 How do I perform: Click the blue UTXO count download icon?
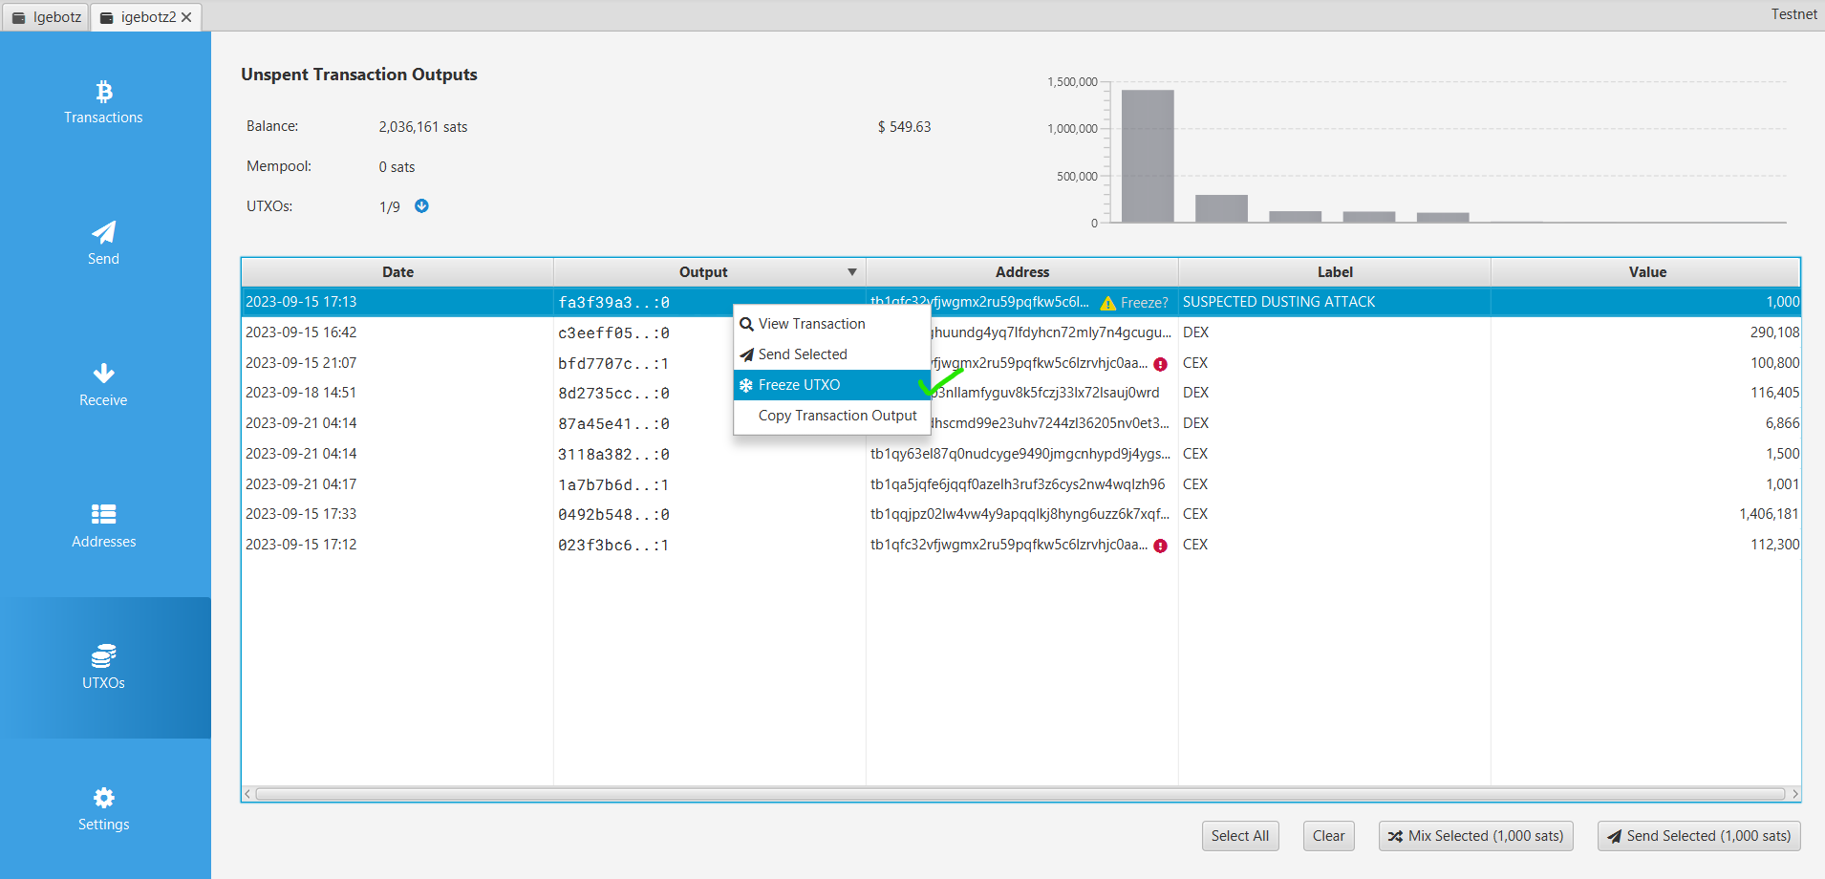click(x=421, y=205)
